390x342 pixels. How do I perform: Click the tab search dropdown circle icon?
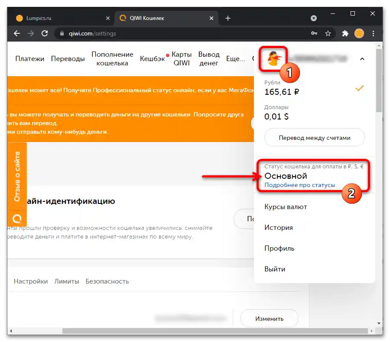tap(314, 18)
